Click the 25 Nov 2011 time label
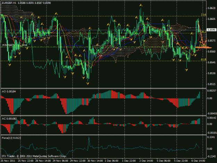217x163 pixels. pyautogui.click(x=8, y=161)
